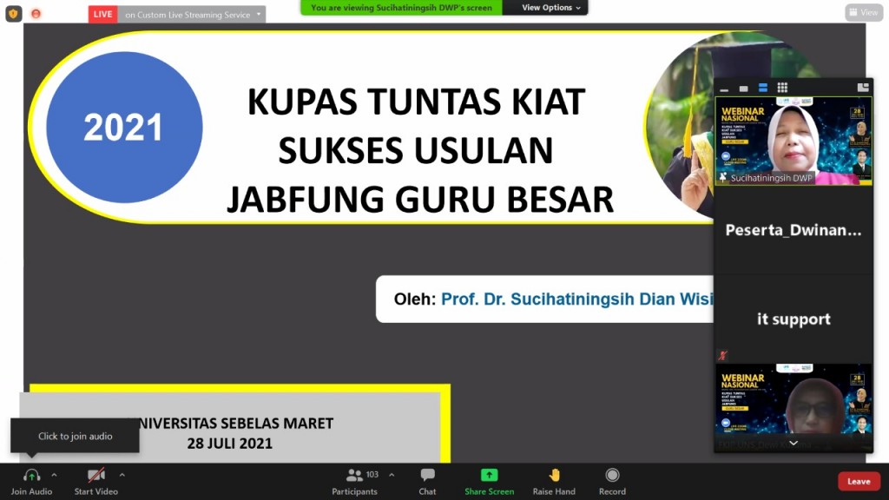
Task: Select Sucihatiningsih DWP's video thumbnail
Action: pyautogui.click(x=794, y=141)
